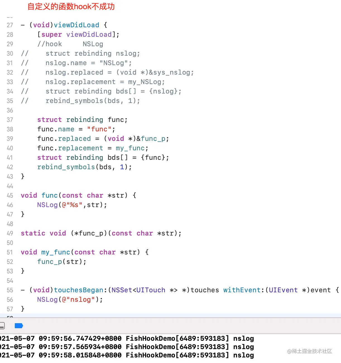Click gutter line number 56
The width and height of the screenshot is (341, 363).
coord(10,300)
